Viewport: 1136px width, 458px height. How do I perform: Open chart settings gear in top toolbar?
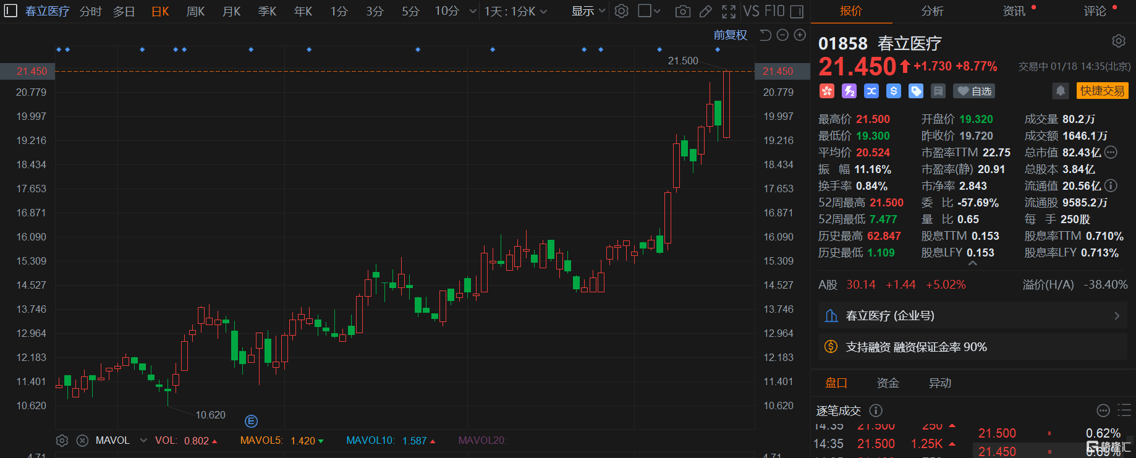622,11
